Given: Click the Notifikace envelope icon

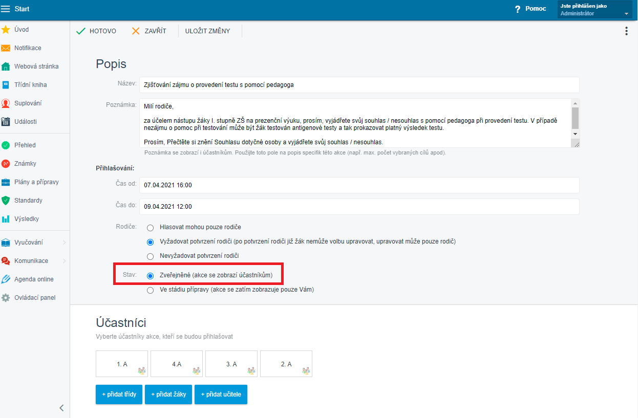Looking at the screenshot, I should (6, 48).
